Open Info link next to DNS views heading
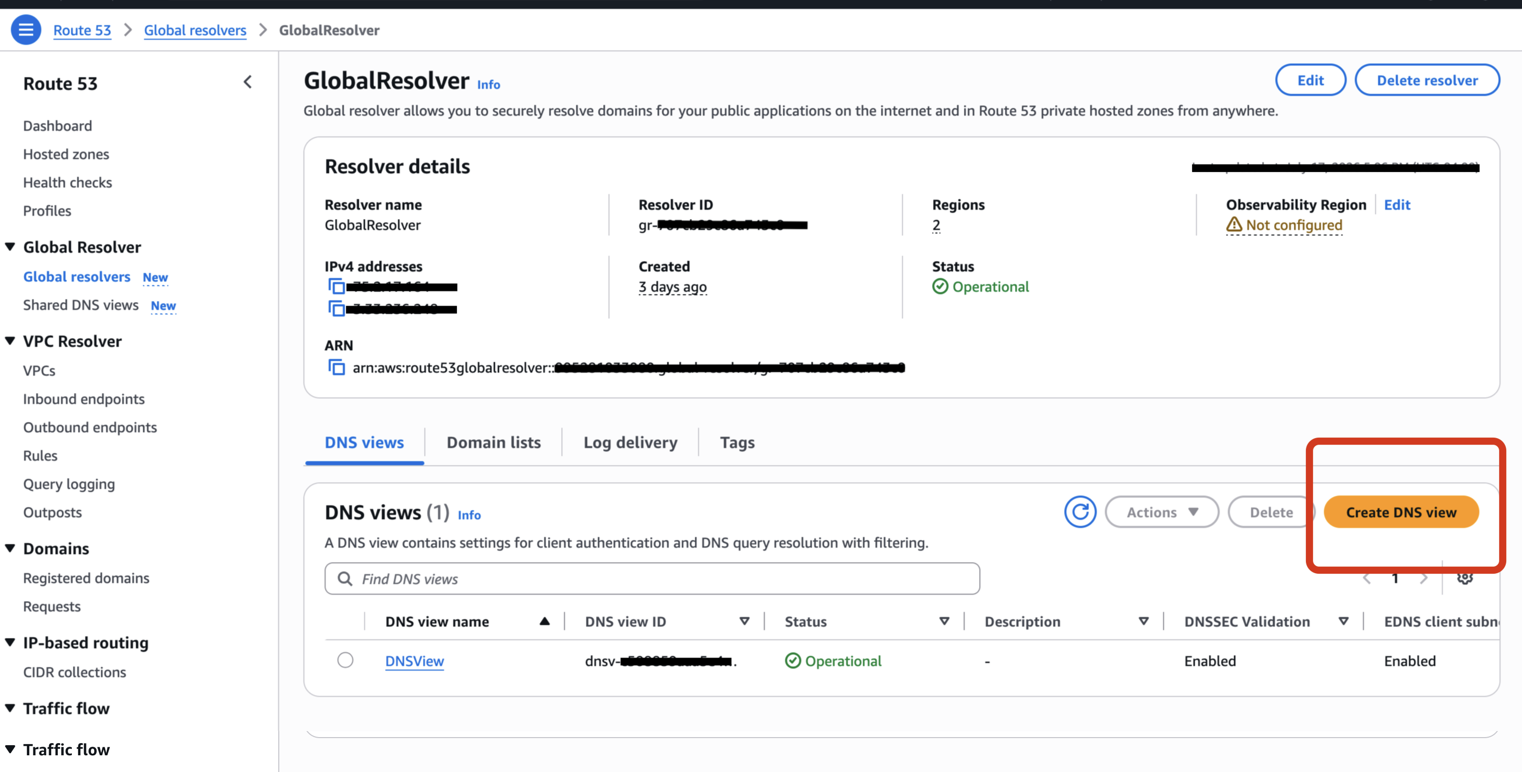 [469, 515]
